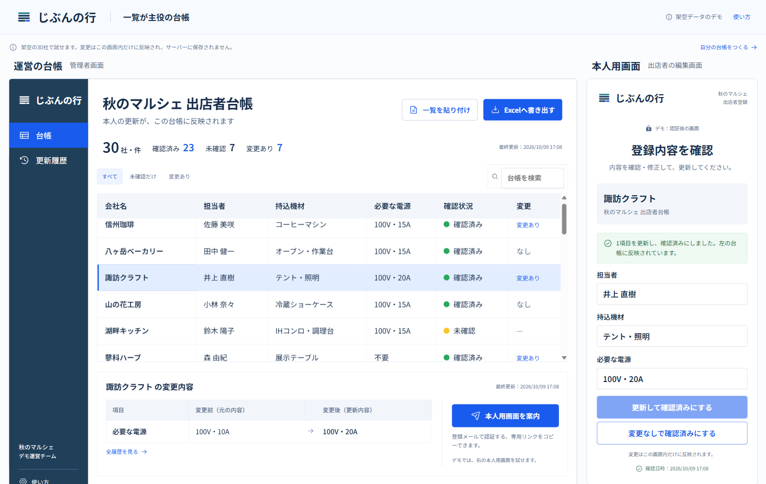The image size is (766, 484).
Task: Click paper-plane icon on 本人用画面を案内
Action: coord(475,416)
